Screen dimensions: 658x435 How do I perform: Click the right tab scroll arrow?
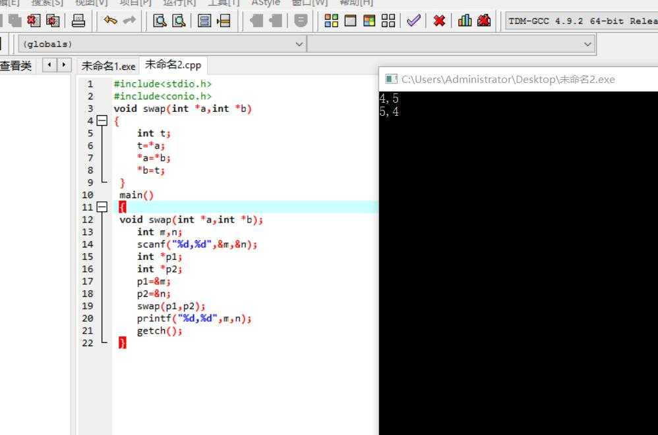(64, 65)
